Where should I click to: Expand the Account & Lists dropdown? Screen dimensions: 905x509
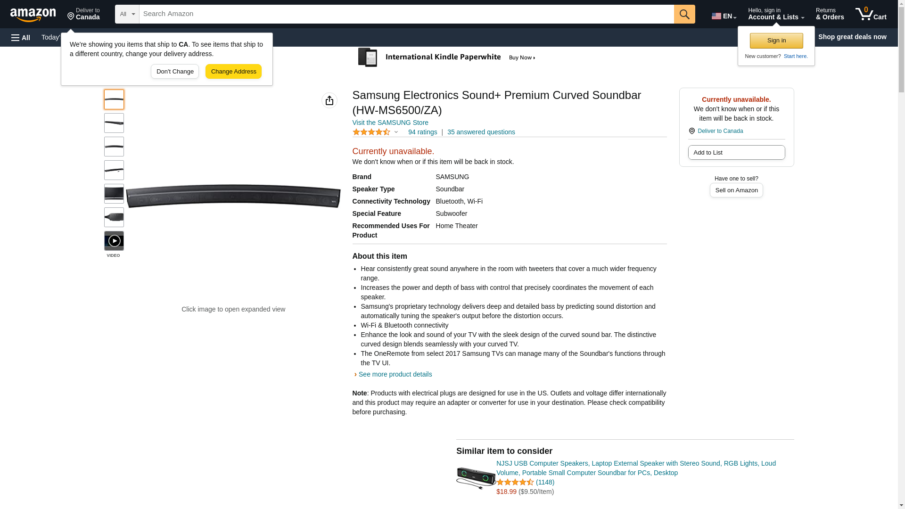point(776,14)
